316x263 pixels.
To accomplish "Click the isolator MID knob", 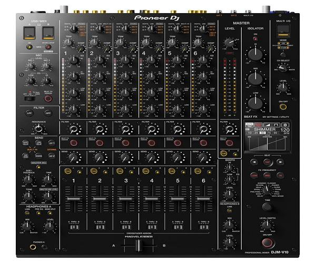I will 255,78.
